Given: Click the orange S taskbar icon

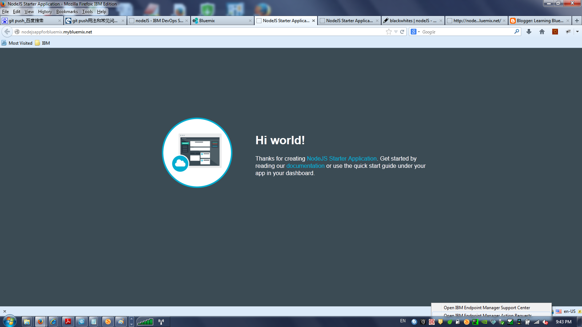Looking at the screenshot, I should [x=108, y=322].
